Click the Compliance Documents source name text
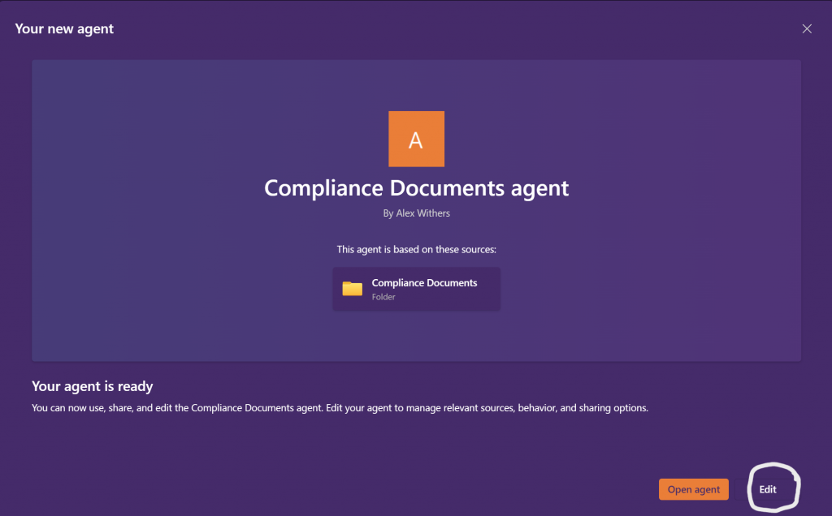The height and width of the screenshot is (516, 832). [424, 283]
